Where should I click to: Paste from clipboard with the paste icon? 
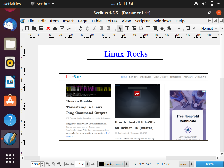[109, 28]
